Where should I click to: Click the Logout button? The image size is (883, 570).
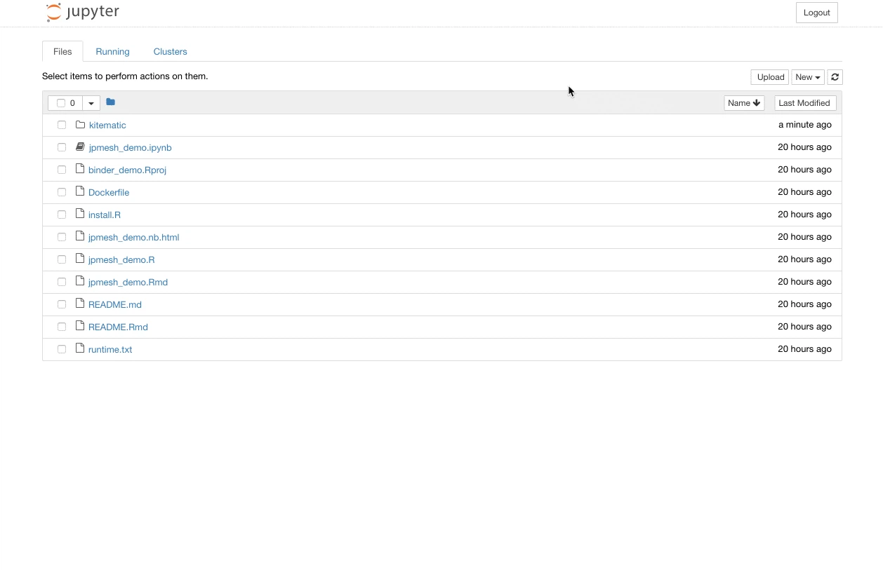coord(816,13)
